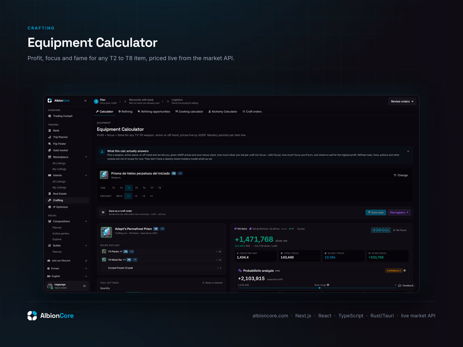Open the Real Estate page
This screenshot has width=463, height=347.
[60, 194]
